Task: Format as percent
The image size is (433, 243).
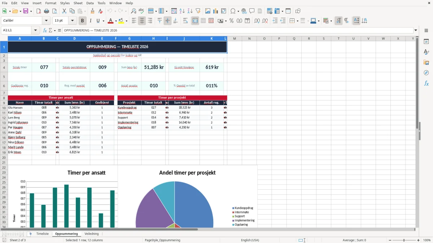Action: 231,21
